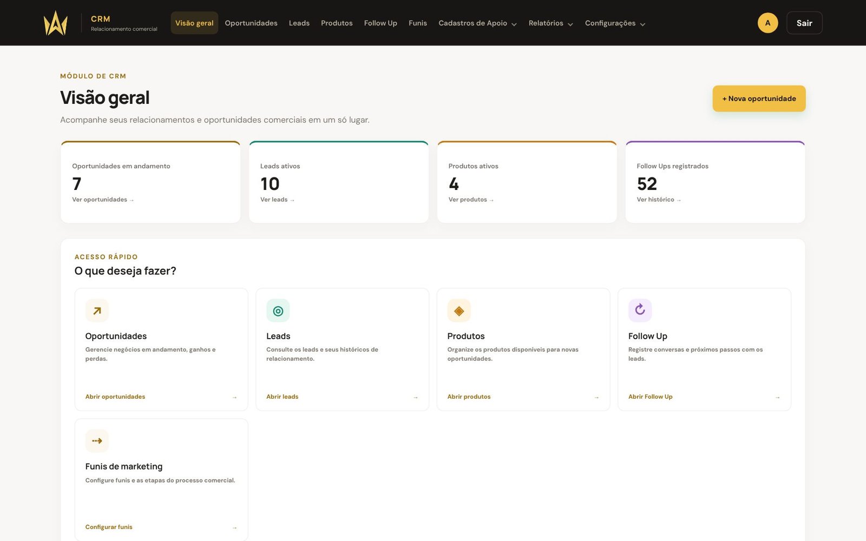Image resolution: width=866 pixels, height=541 pixels.
Task: Click arrow icon beside Abrir produtos
Action: (x=596, y=397)
